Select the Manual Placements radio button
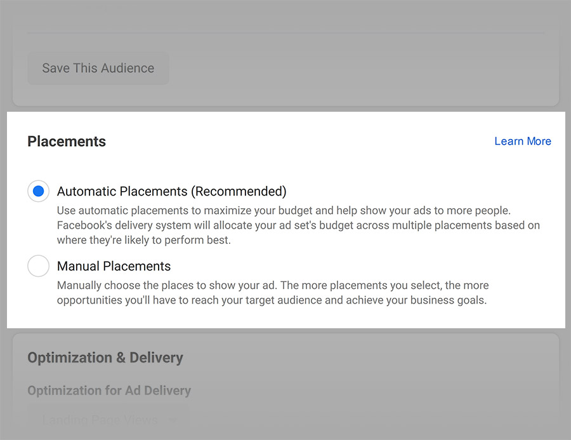This screenshot has height=440, width=571. tap(38, 266)
